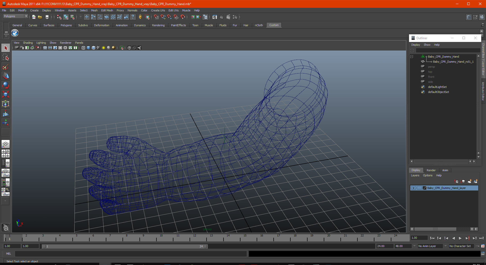Select the Soft Modification tool
This screenshot has height=265, width=486.
tap(6, 113)
